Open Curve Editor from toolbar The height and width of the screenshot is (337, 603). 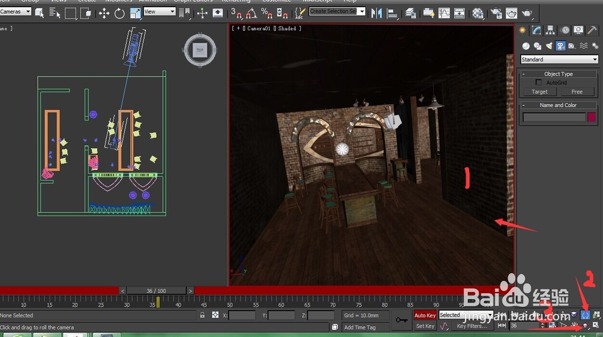pos(444,13)
